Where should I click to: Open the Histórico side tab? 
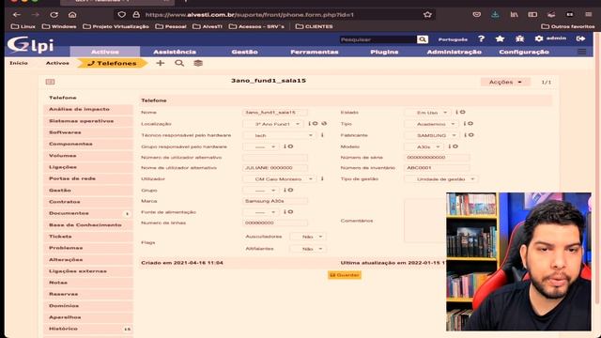[88, 329]
